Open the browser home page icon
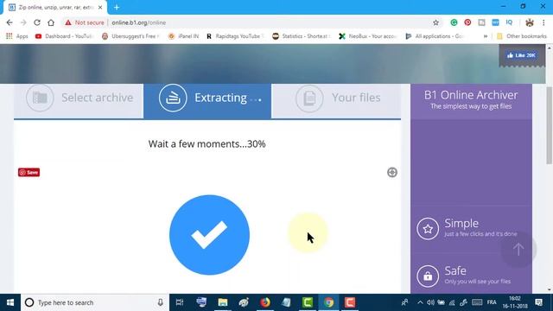Screen dimensions: 553x311 click(x=51, y=22)
